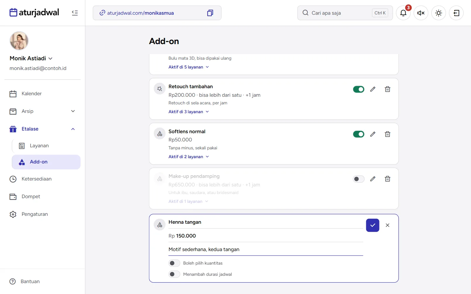The width and height of the screenshot is (471, 294).
Task: Edit the Make-up pendamping add-on
Action: pos(373,179)
